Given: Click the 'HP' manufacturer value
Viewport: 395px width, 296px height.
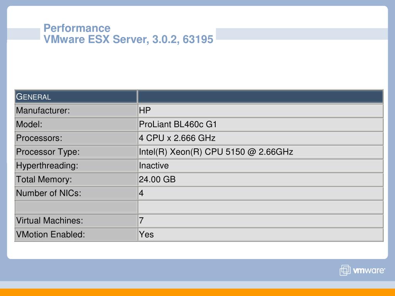Looking at the screenshot, I should pos(145,111).
